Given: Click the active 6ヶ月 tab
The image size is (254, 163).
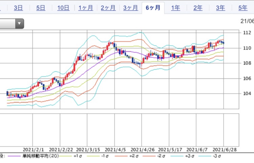Looking at the screenshot, I should pos(153,8).
